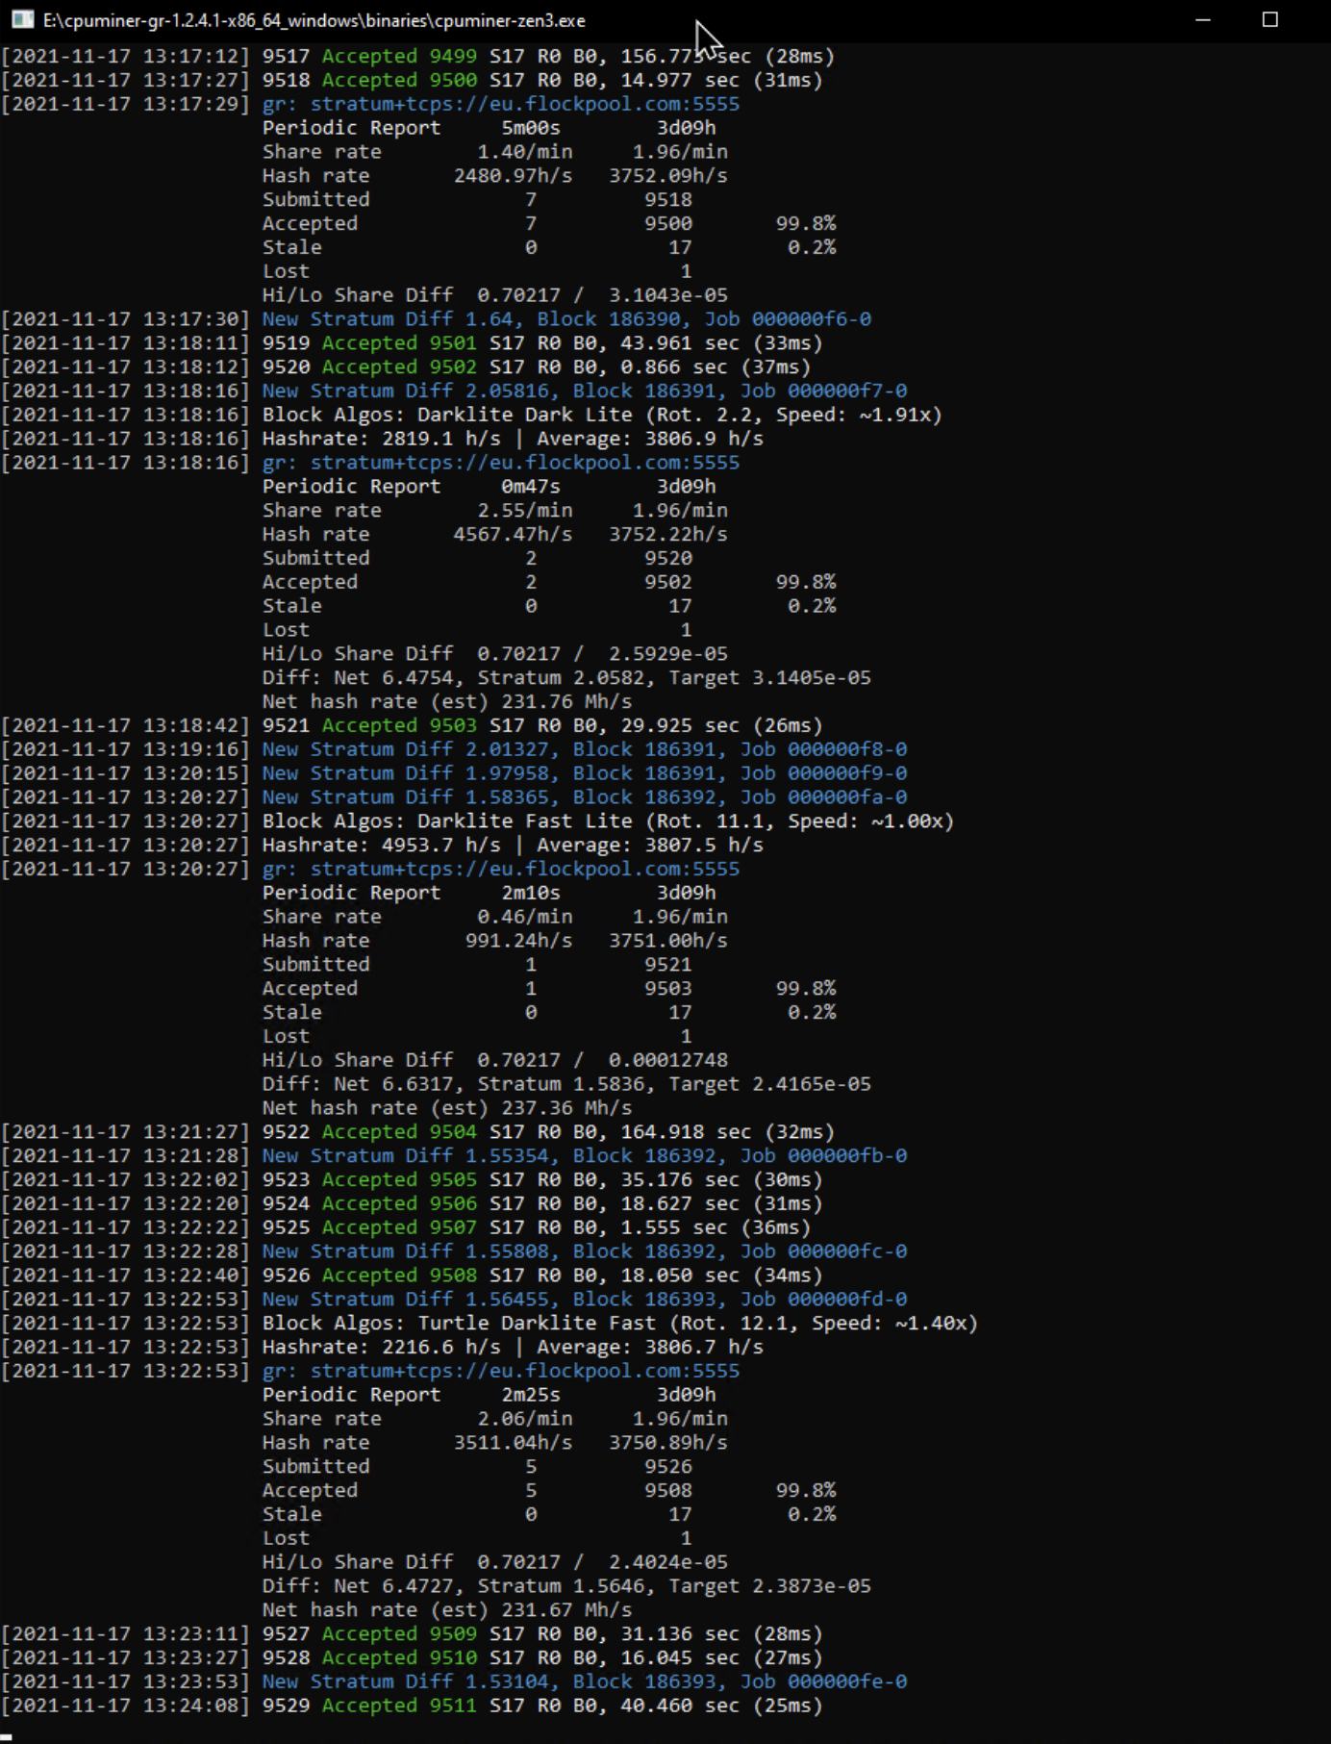Click Net hash rate 237.36 Mh/s text
Screen dimensions: 1331x1744
(447, 1108)
